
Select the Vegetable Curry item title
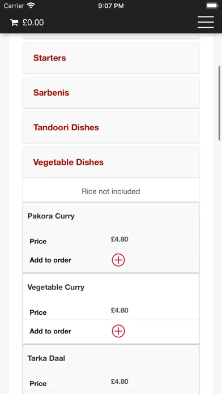coord(56,287)
